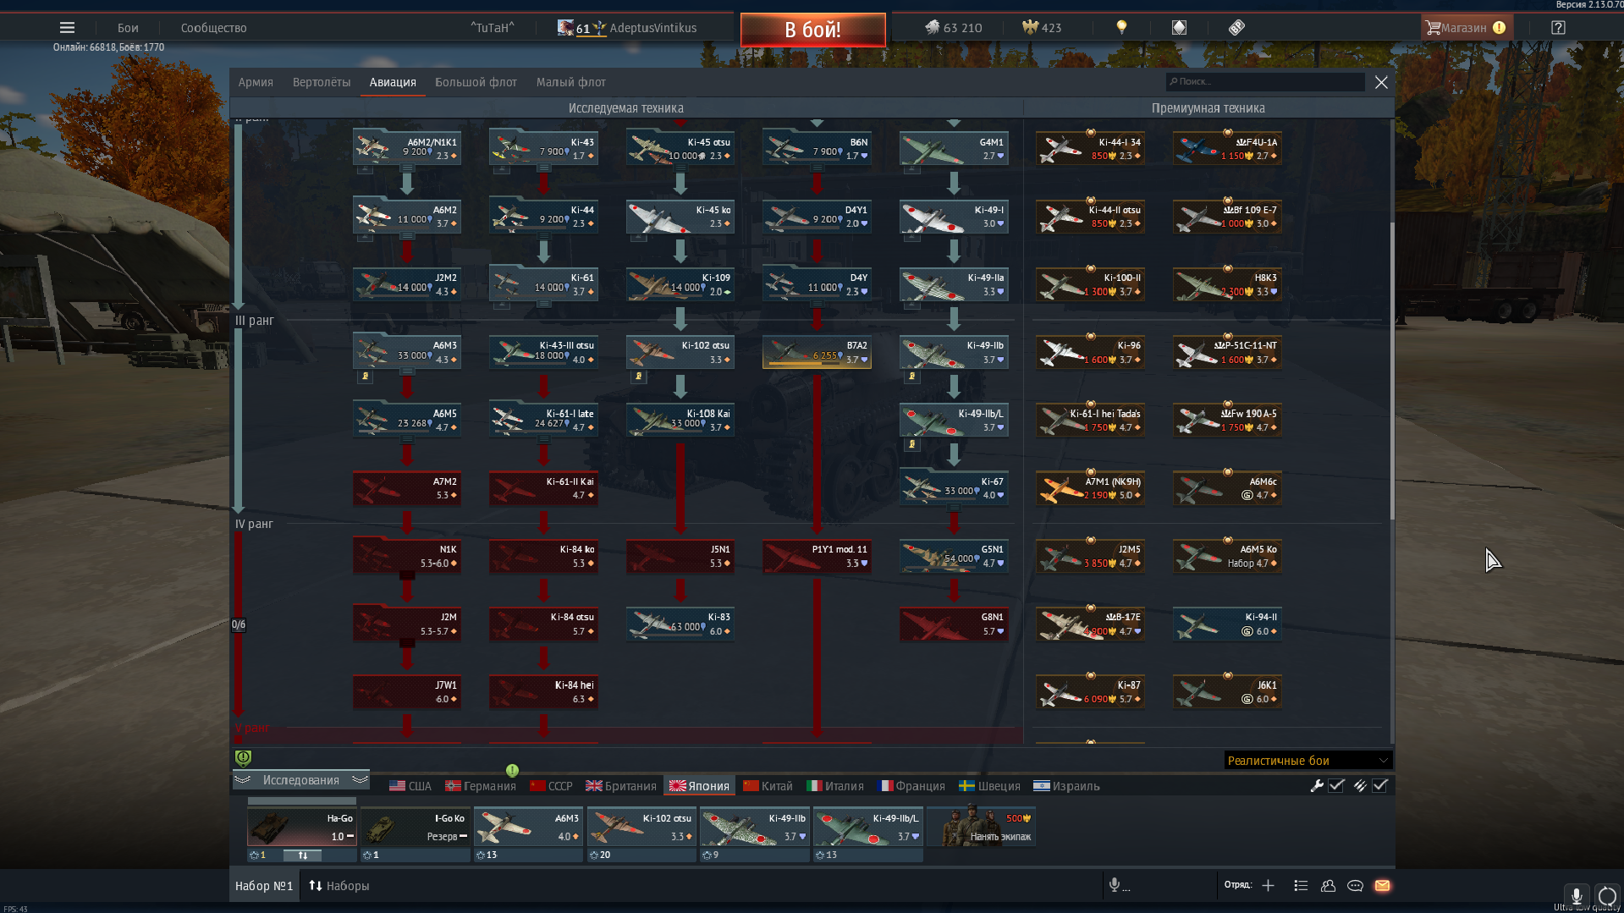Select the Авиация tab
This screenshot has width=1624, height=913.
pyautogui.click(x=393, y=82)
